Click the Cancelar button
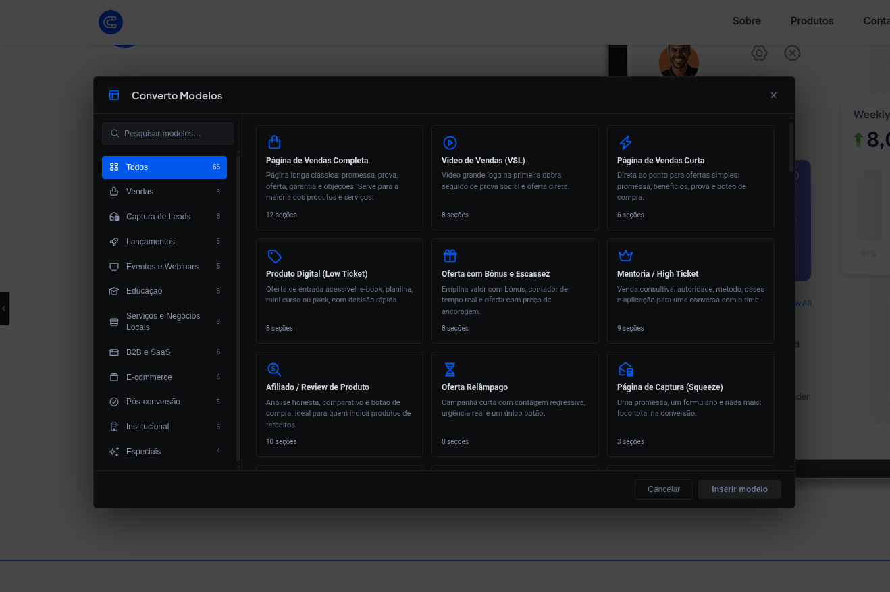 [664, 489]
